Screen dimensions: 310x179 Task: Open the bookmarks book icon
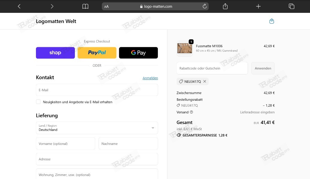point(85,6)
